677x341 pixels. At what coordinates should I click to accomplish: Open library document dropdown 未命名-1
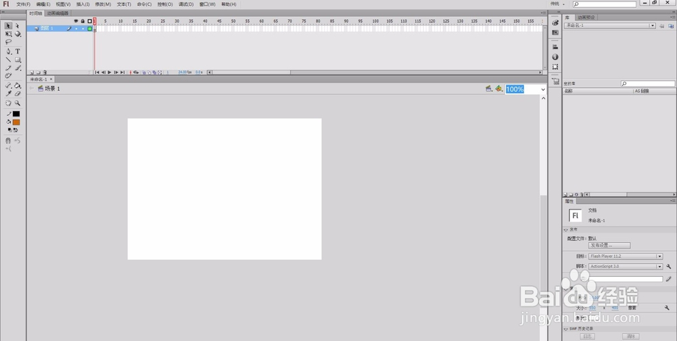(x=610, y=26)
